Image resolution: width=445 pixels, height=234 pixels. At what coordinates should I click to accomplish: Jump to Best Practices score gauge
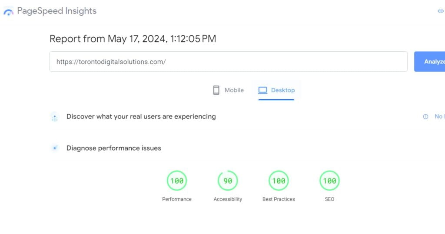click(x=279, y=181)
